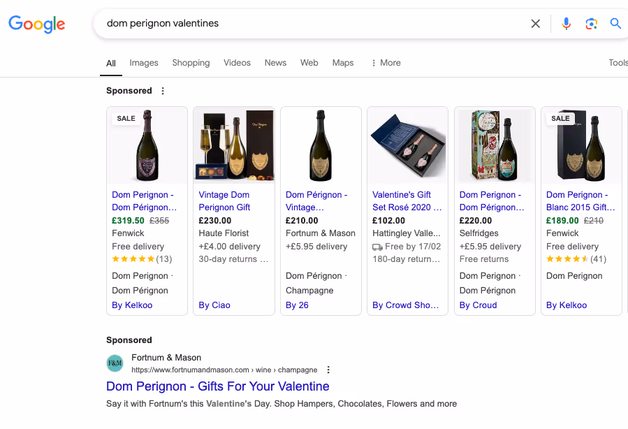Switch to the News tab
This screenshot has height=429, width=628.
point(275,63)
